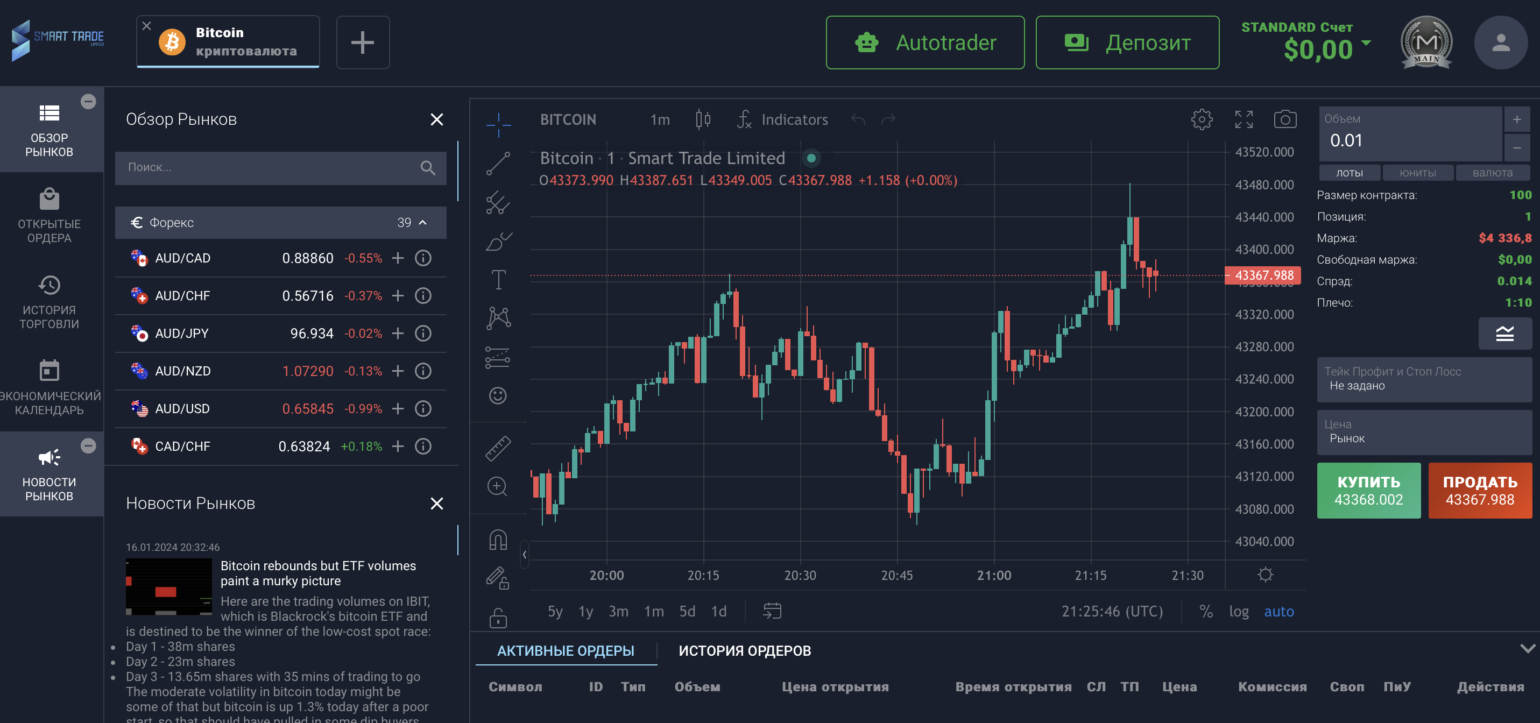The width and height of the screenshot is (1540, 723).
Task: Select the Text annotation tool
Action: coord(498,280)
